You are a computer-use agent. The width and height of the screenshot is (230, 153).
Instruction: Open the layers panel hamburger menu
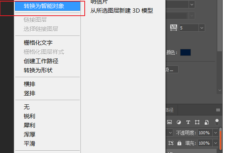218,110
